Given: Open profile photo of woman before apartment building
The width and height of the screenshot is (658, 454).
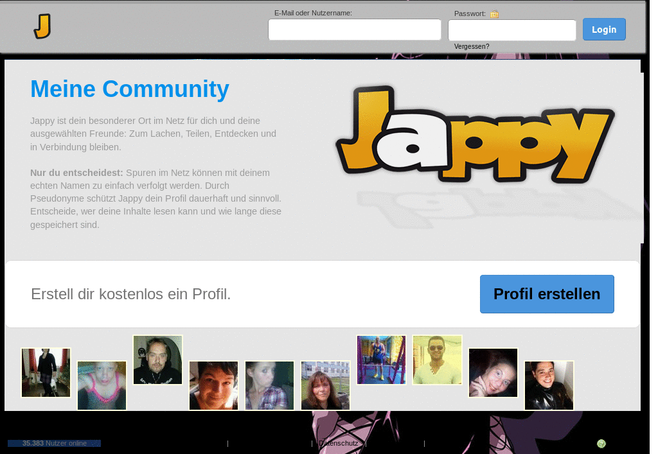Looking at the screenshot, I should click(x=325, y=386).
